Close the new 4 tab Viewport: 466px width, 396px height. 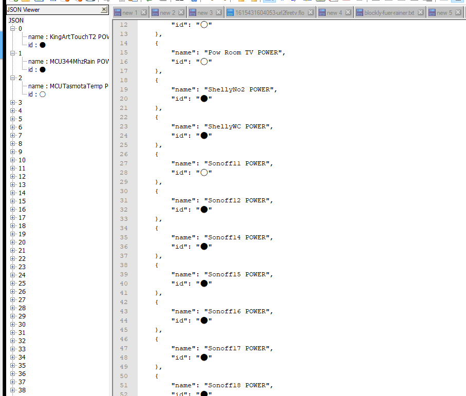[348, 12]
